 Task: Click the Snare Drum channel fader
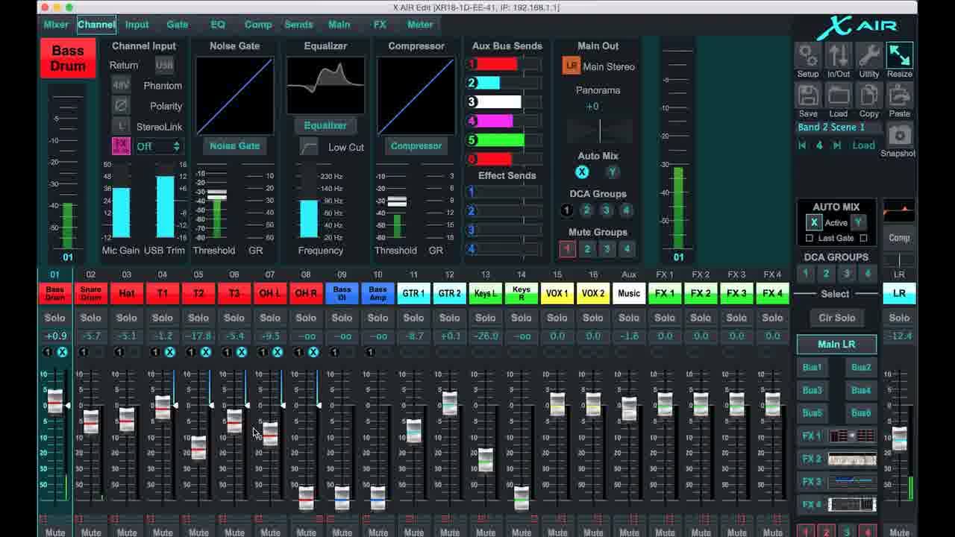point(91,421)
